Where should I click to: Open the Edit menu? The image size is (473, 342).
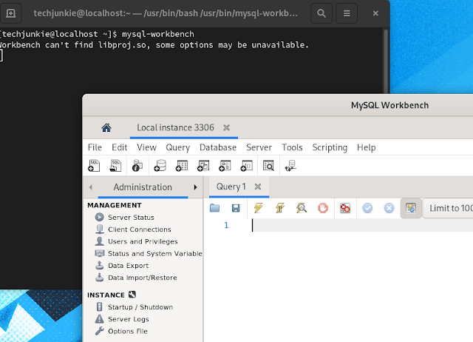pyautogui.click(x=120, y=147)
